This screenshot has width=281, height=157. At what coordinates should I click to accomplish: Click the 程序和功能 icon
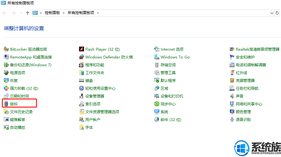tap(81, 65)
